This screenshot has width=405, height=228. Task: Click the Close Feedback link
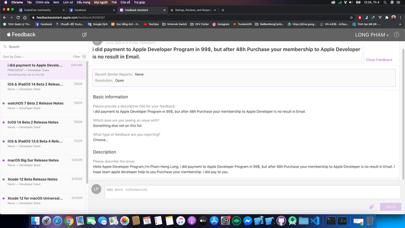click(x=379, y=60)
